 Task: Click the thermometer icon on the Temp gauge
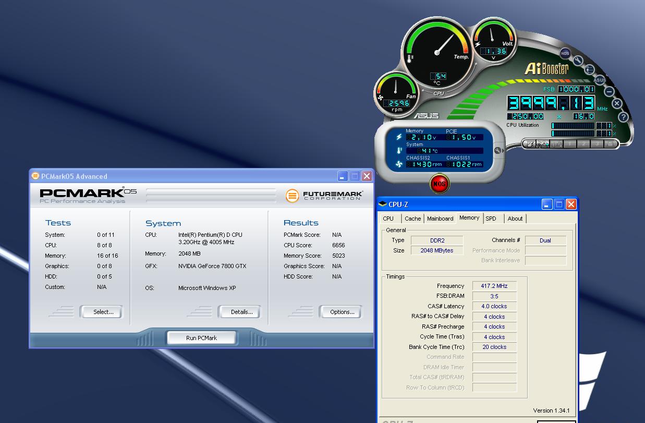click(x=410, y=58)
